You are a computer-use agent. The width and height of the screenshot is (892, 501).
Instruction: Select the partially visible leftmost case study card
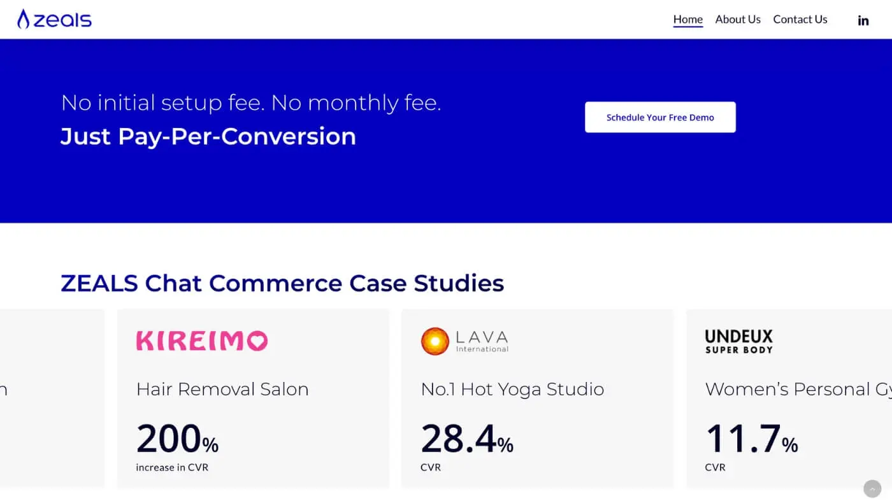51,398
